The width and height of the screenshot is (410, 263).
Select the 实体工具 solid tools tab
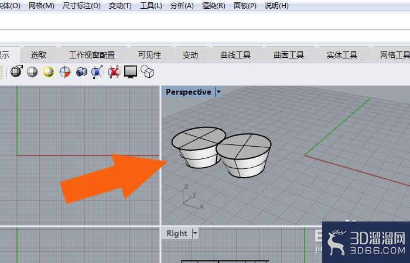(342, 55)
